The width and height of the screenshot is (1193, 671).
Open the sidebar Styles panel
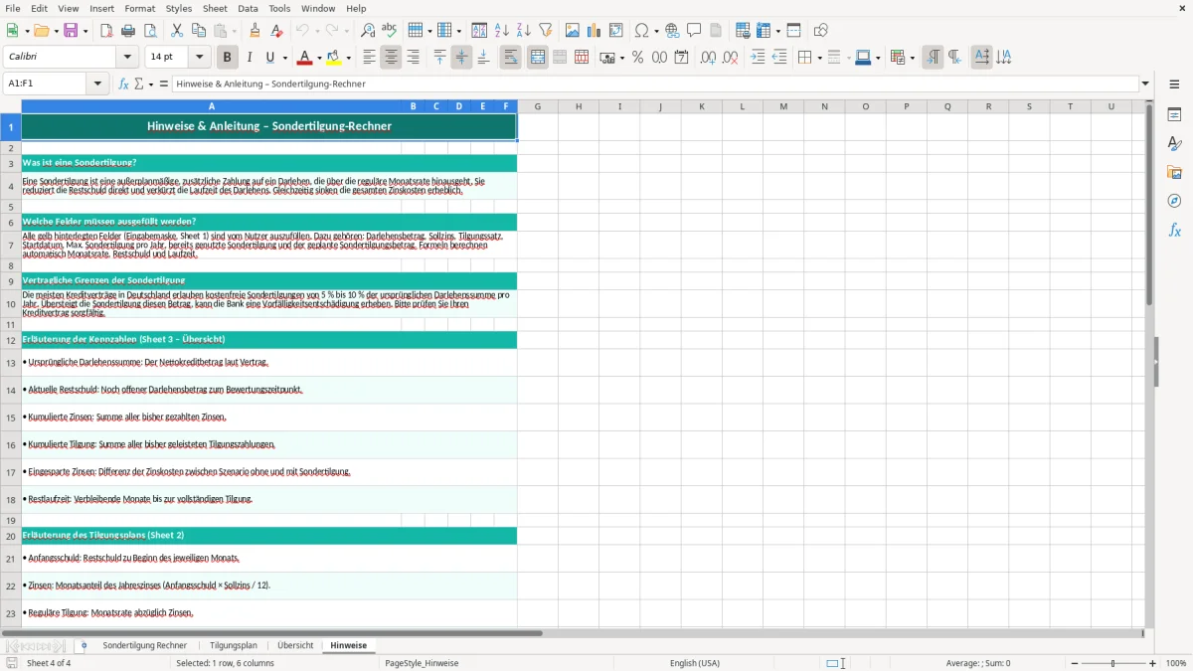(x=1174, y=144)
